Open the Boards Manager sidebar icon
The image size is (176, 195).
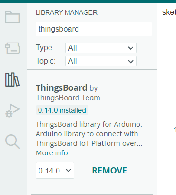click(x=12, y=48)
